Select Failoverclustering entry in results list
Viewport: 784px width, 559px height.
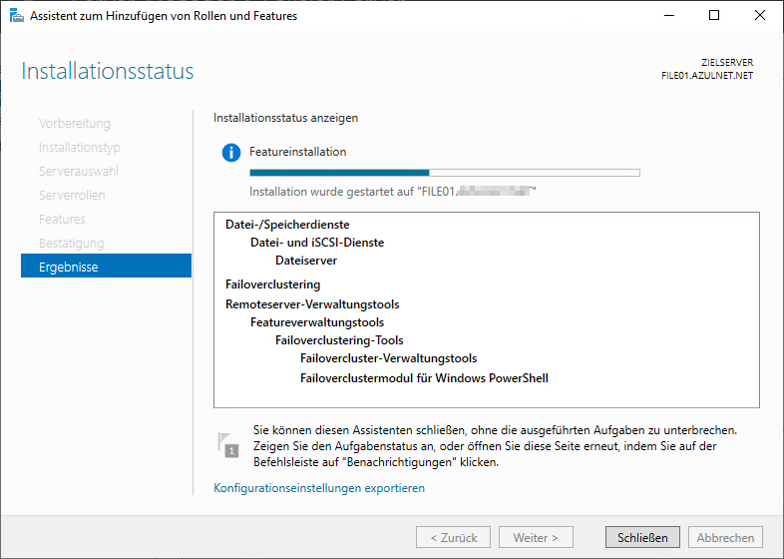point(272,284)
